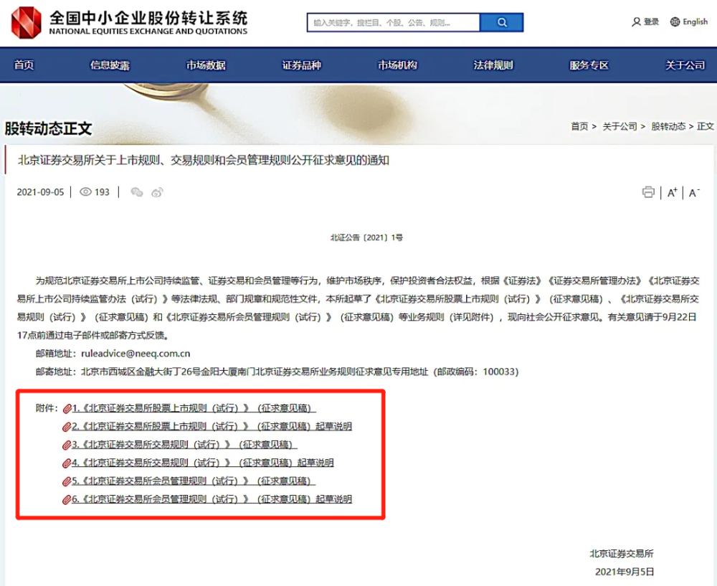Image resolution: width=717 pixels, height=586 pixels.
Task: Open attachment 3 交易规则 征求意见稿
Action: [185, 445]
